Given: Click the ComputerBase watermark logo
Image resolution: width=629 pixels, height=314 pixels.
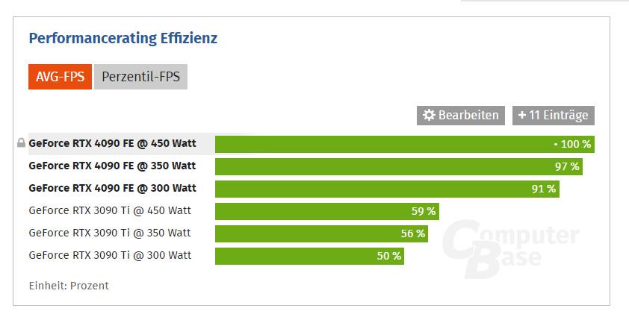Looking at the screenshot, I should [x=509, y=248].
